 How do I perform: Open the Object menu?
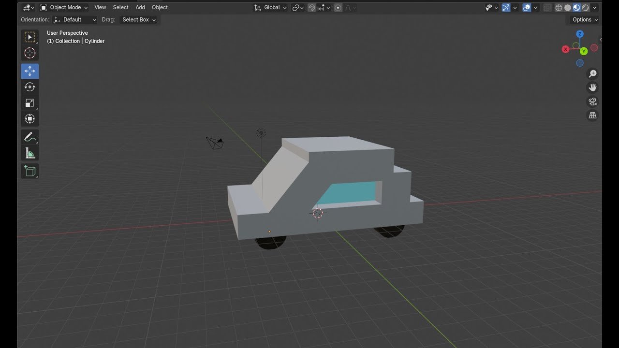pos(160,7)
